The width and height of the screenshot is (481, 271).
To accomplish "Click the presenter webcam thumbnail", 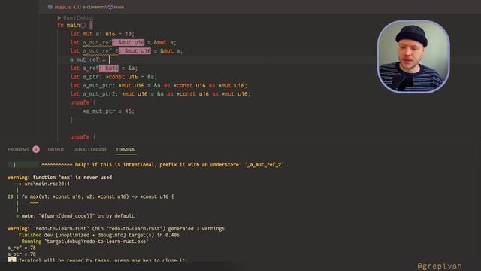I will [x=413, y=56].
